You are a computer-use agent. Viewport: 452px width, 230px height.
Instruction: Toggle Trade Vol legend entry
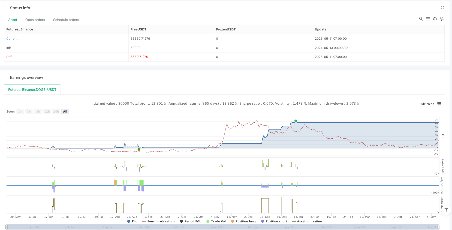point(216,221)
